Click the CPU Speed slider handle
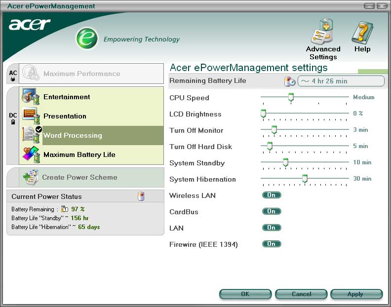This screenshot has width=391, height=307. (x=291, y=97)
